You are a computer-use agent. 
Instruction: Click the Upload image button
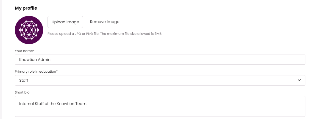coord(65,22)
